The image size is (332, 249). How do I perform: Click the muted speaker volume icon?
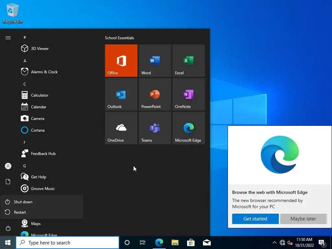point(290,243)
